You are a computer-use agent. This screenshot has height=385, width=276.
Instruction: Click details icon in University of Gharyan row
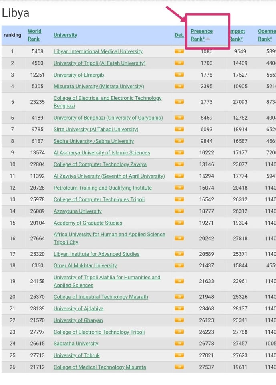(179, 320)
